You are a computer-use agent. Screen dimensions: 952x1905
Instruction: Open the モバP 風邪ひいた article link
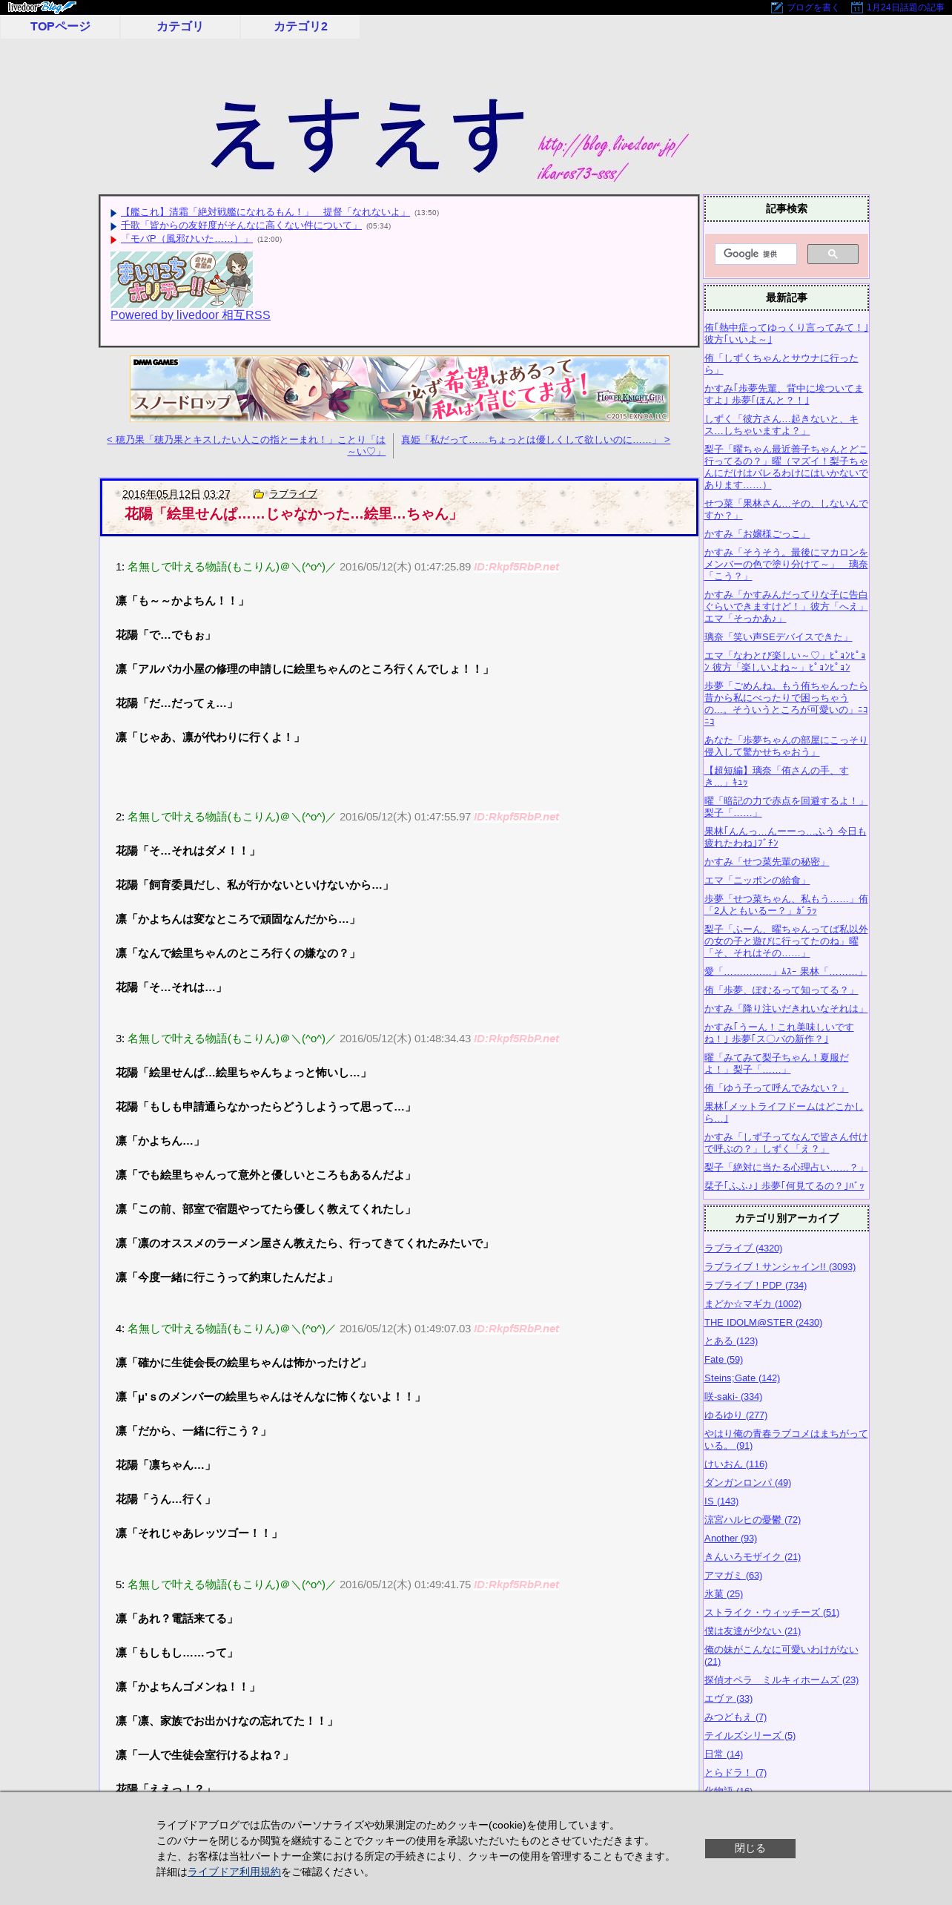[x=187, y=239]
